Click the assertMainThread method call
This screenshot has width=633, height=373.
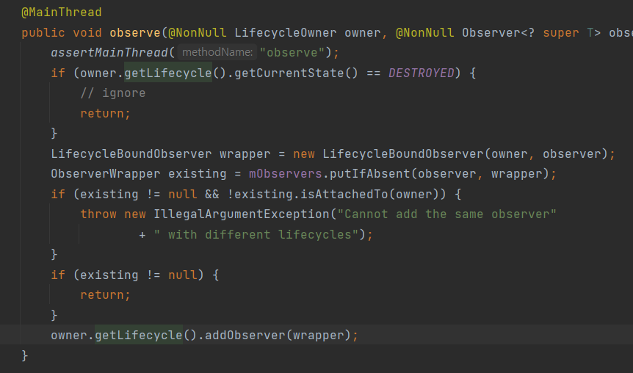pyautogui.click(x=109, y=53)
